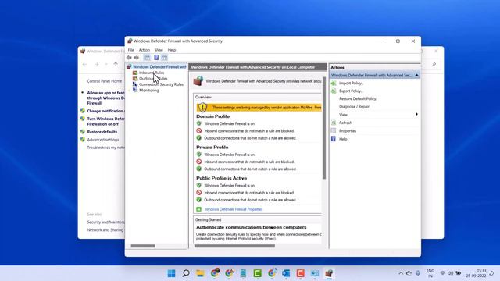Click Network and Sharing link

[105, 230]
